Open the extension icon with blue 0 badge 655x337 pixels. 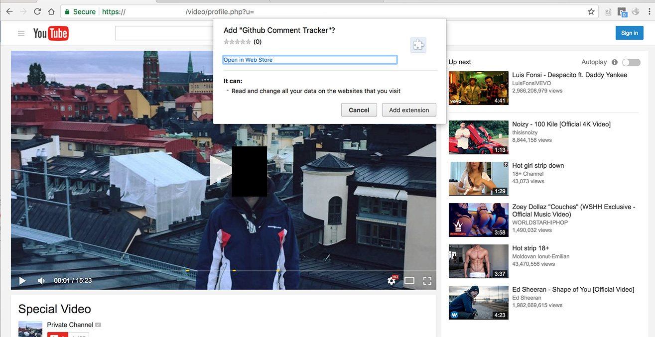coord(622,11)
